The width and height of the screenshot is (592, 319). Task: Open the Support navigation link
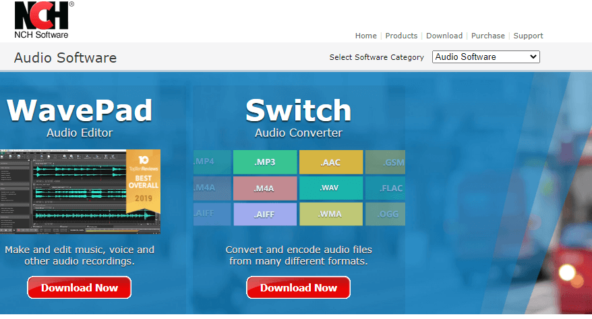pyautogui.click(x=528, y=36)
